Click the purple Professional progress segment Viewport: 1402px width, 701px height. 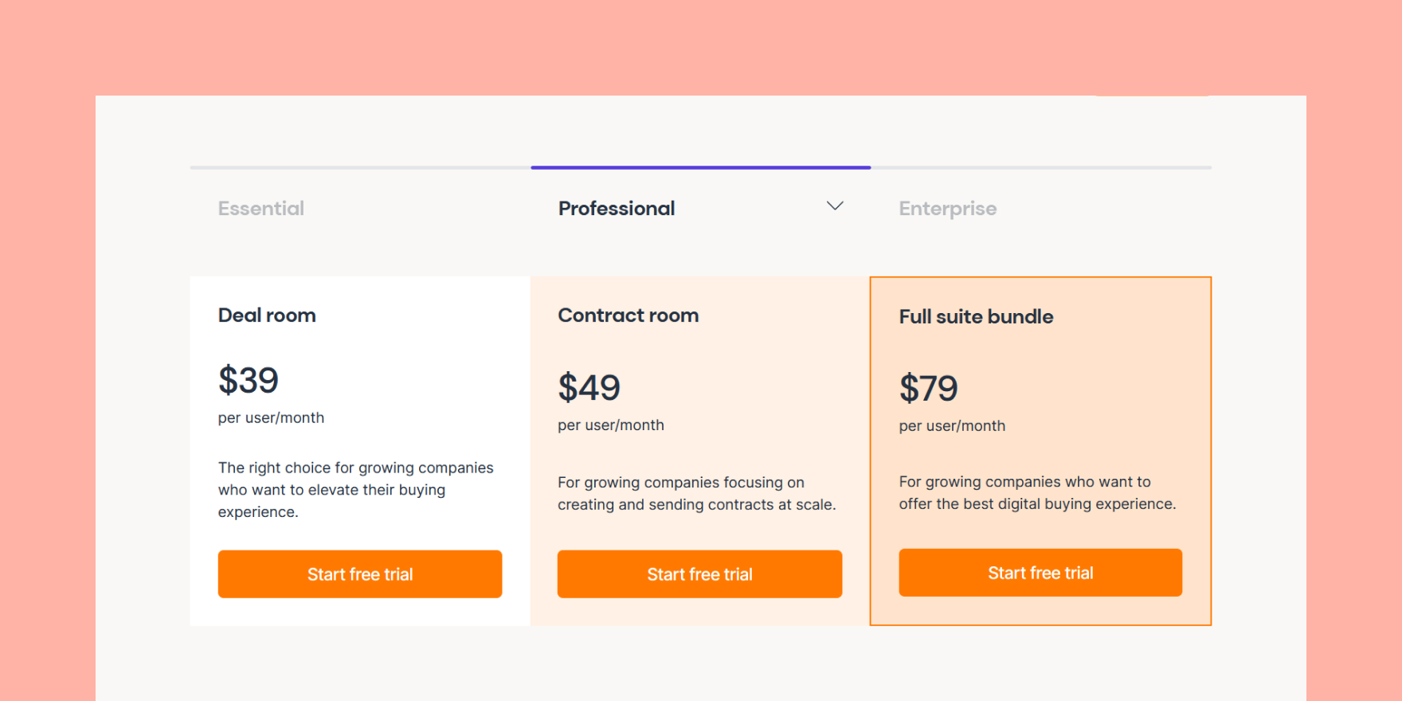click(701, 167)
